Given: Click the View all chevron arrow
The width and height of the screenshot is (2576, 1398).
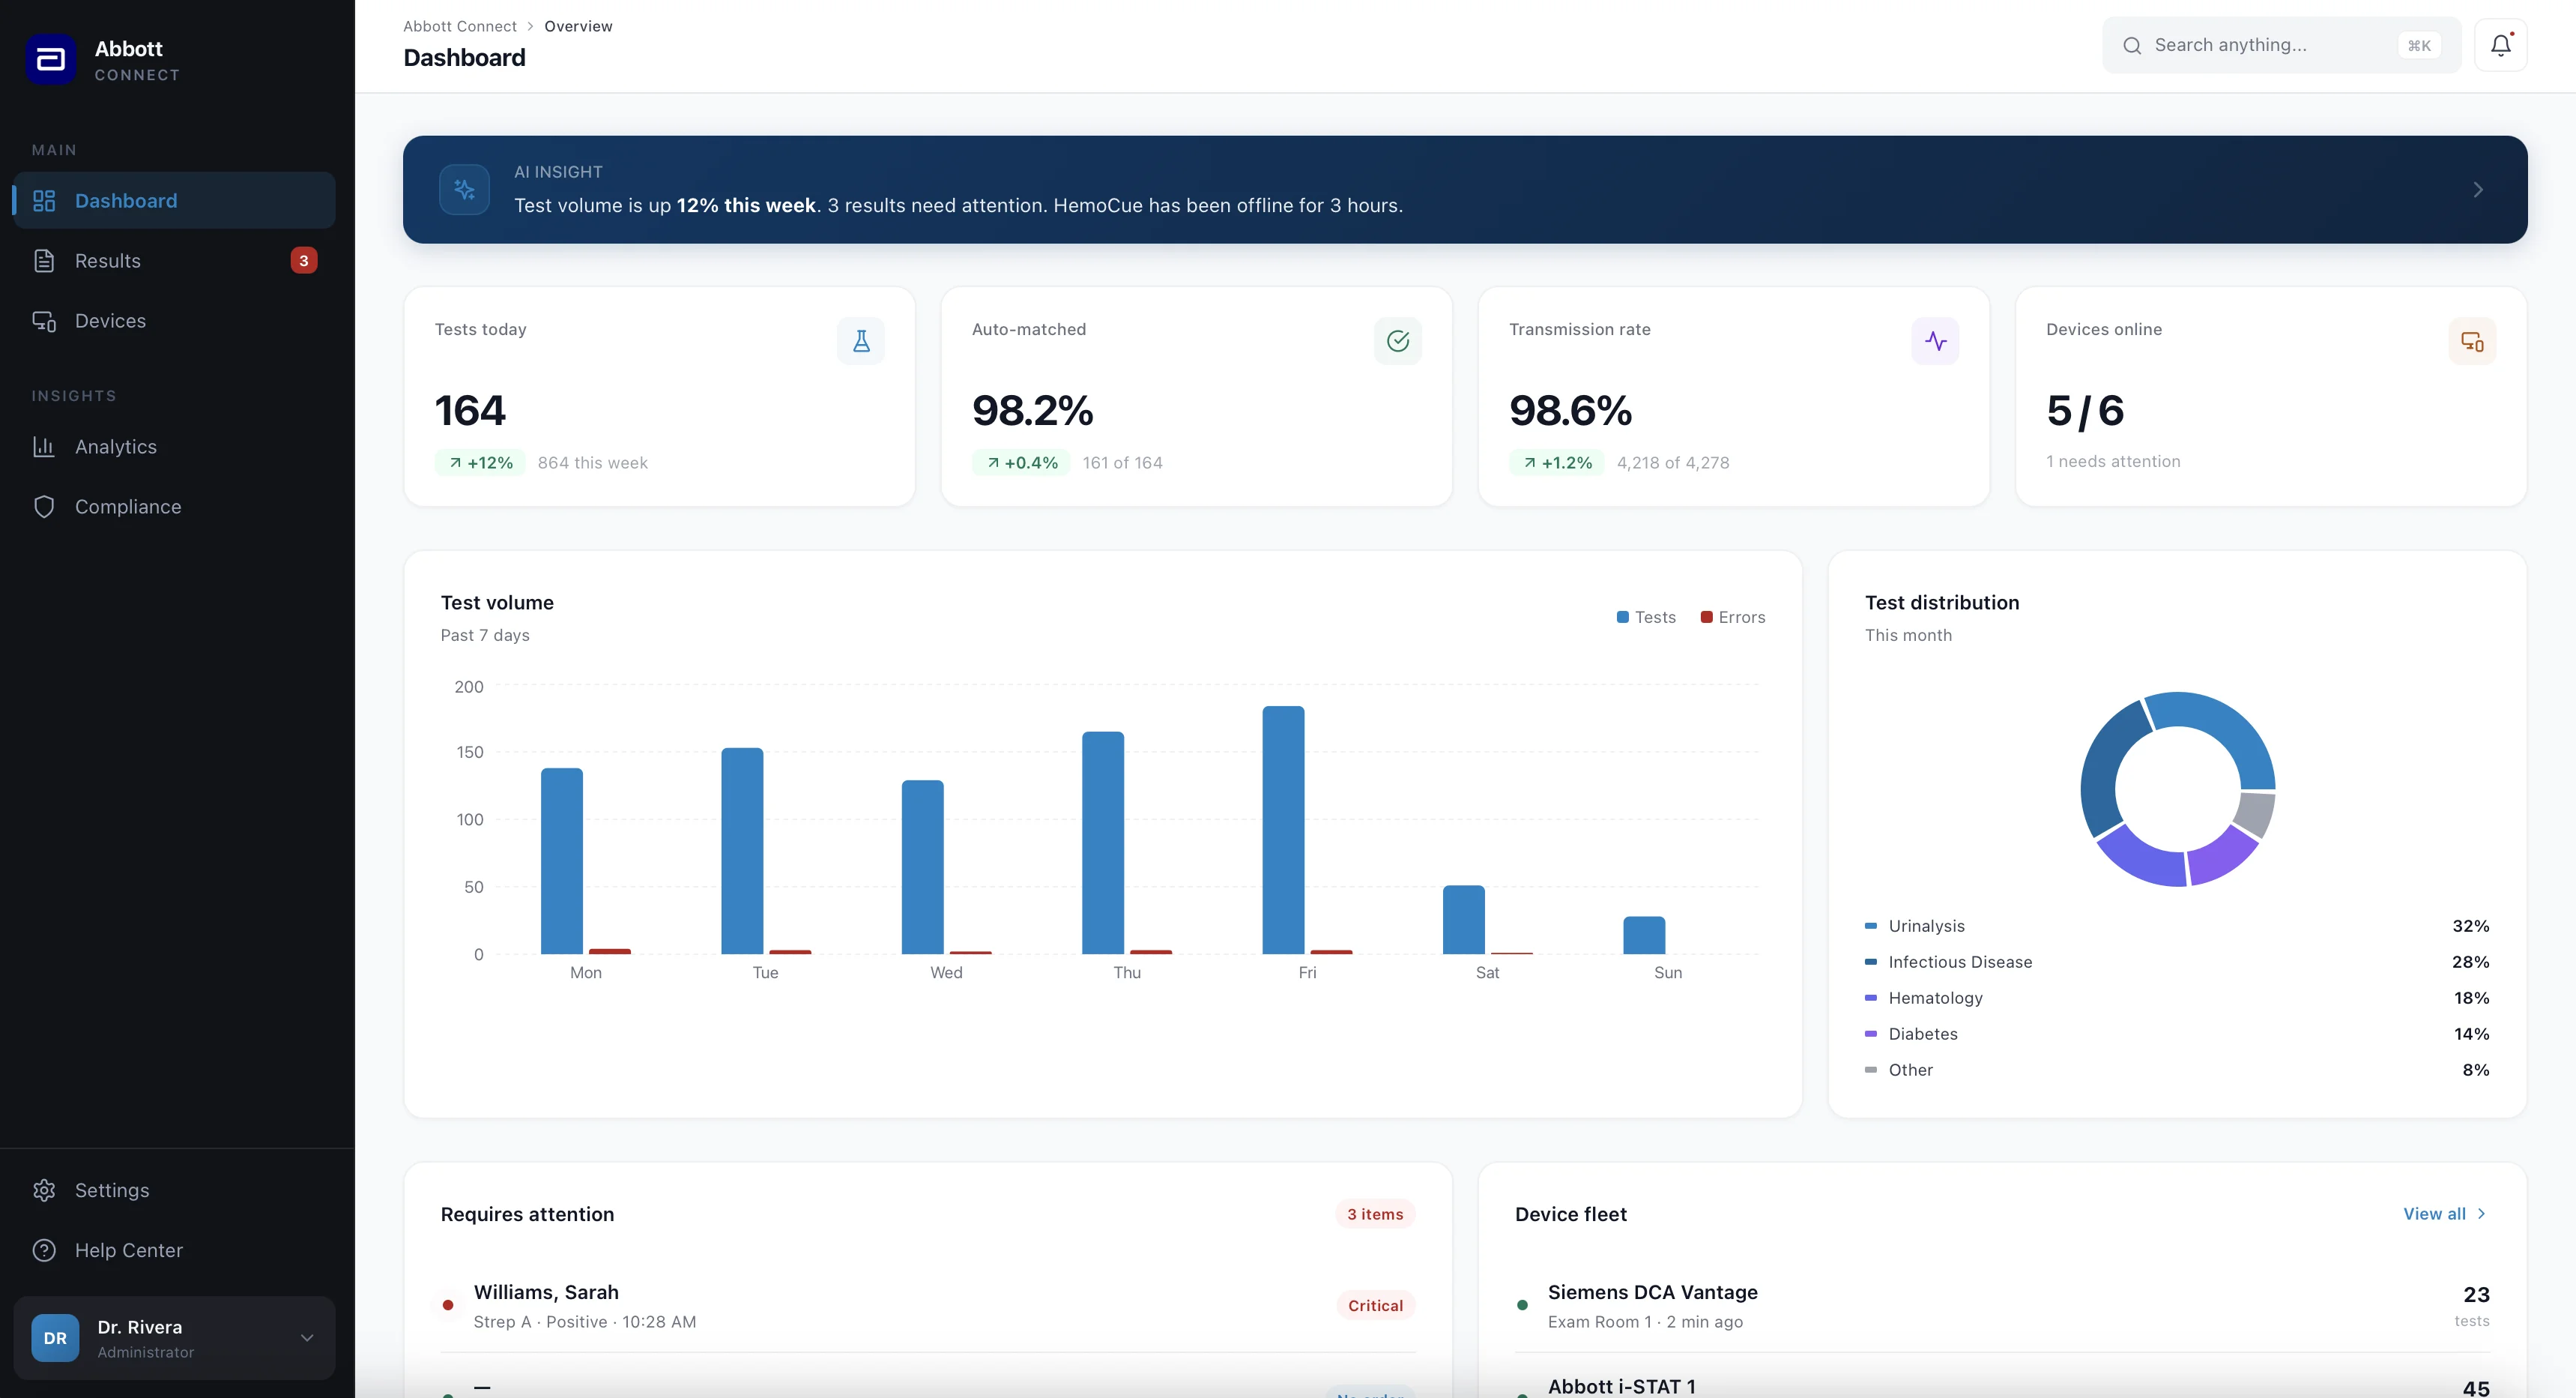Looking at the screenshot, I should point(2481,1214).
